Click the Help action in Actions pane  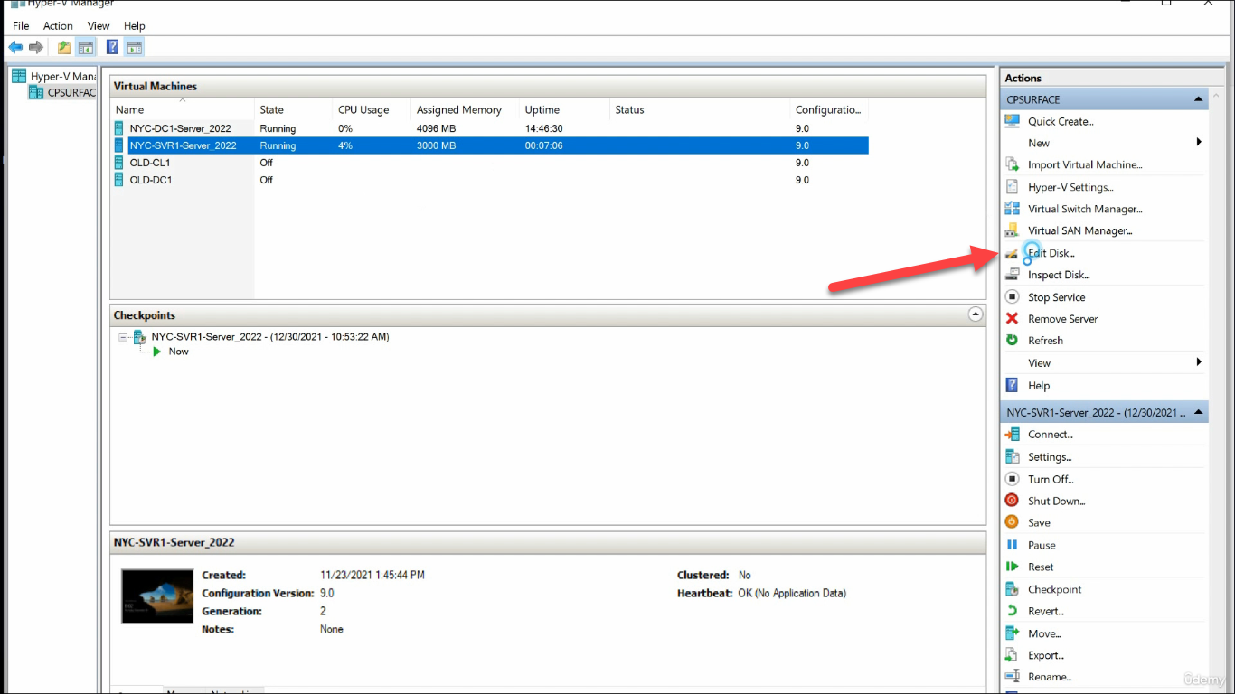point(1039,385)
